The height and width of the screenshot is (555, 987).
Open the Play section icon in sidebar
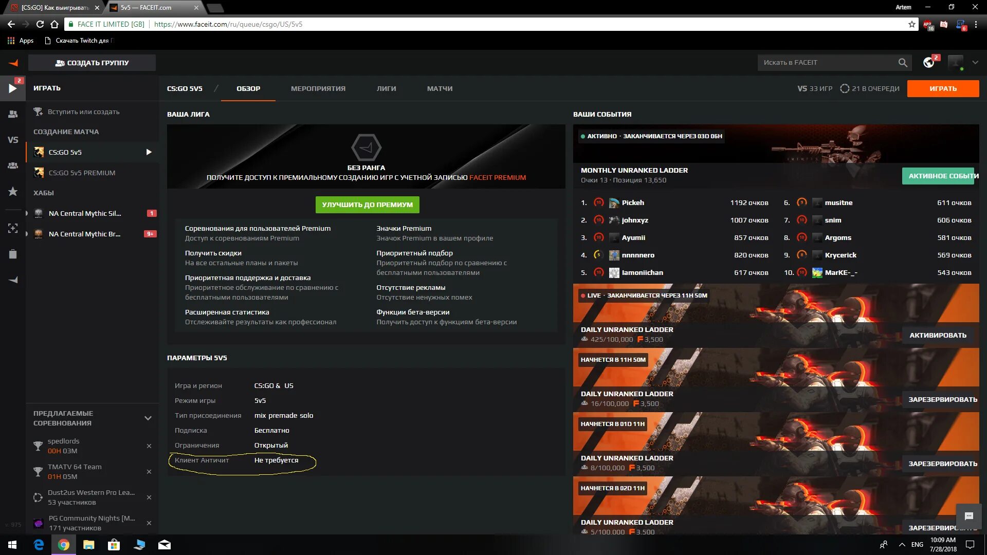(x=13, y=88)
